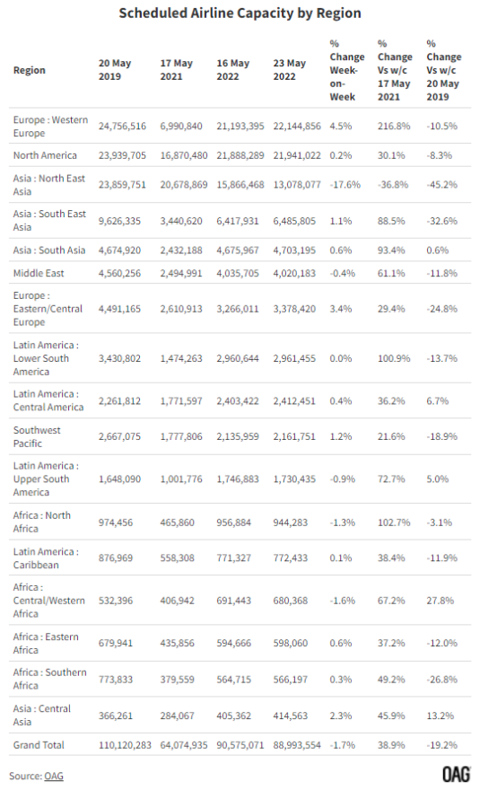Click the Grand Total row label

pyautogui.click(x=39, y=745)
